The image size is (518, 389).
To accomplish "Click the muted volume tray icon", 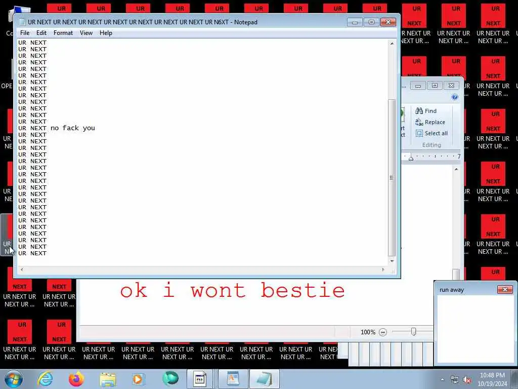I will click(467, 380).
